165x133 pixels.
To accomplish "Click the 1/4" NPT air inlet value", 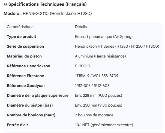I will point(104,125).
